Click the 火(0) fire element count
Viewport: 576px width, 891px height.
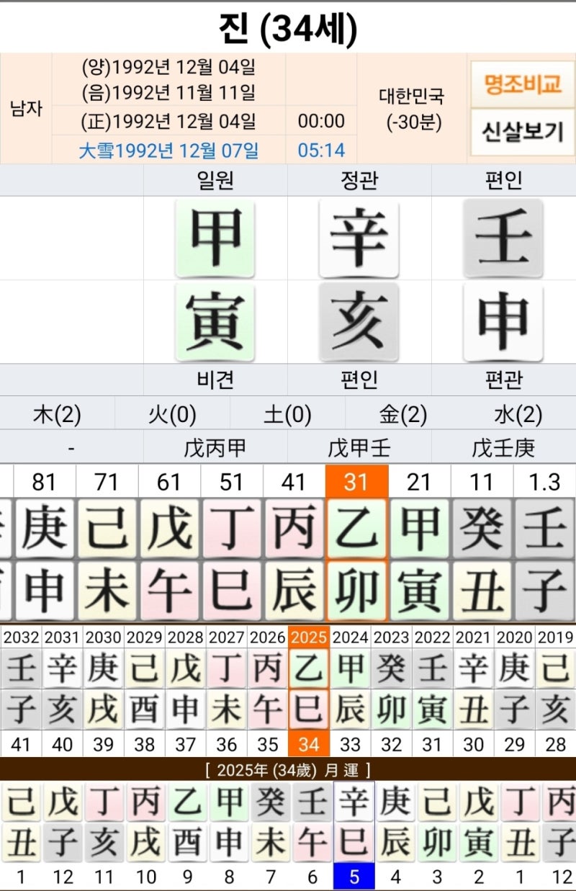pyautogui.click(x=172, y=415)
